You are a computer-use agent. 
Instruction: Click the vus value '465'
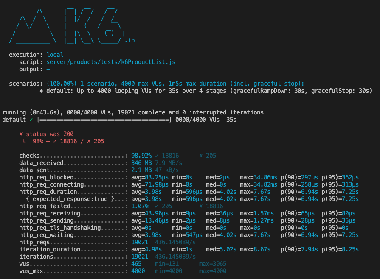pos(136,264)
